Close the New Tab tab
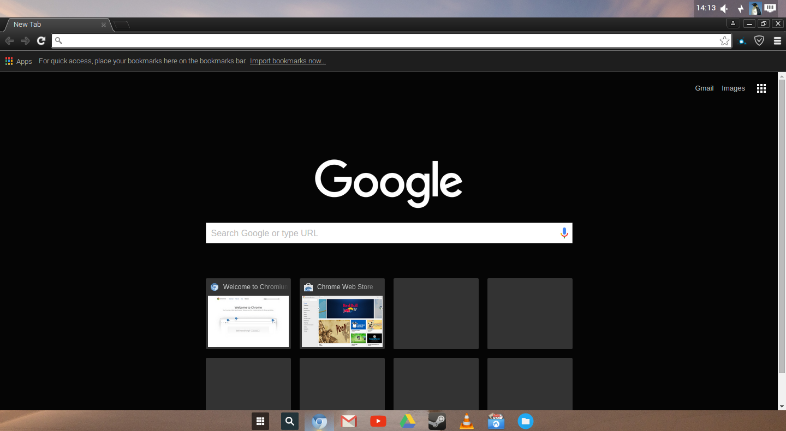The width and height of the screenshot is (786, 431). (104, 25)
